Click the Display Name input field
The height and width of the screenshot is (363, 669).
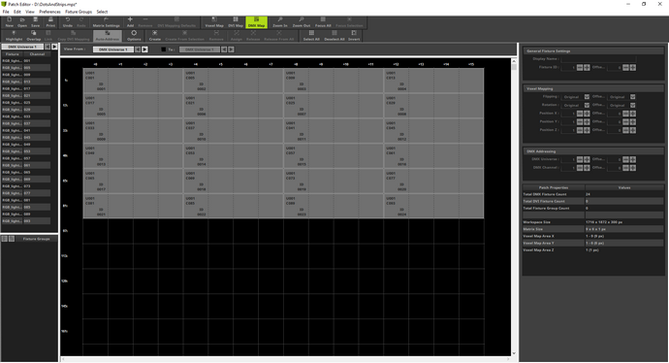598,59
